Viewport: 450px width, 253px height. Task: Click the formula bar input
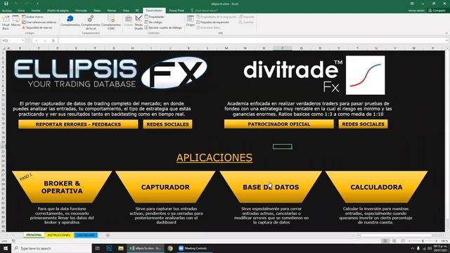252,41
